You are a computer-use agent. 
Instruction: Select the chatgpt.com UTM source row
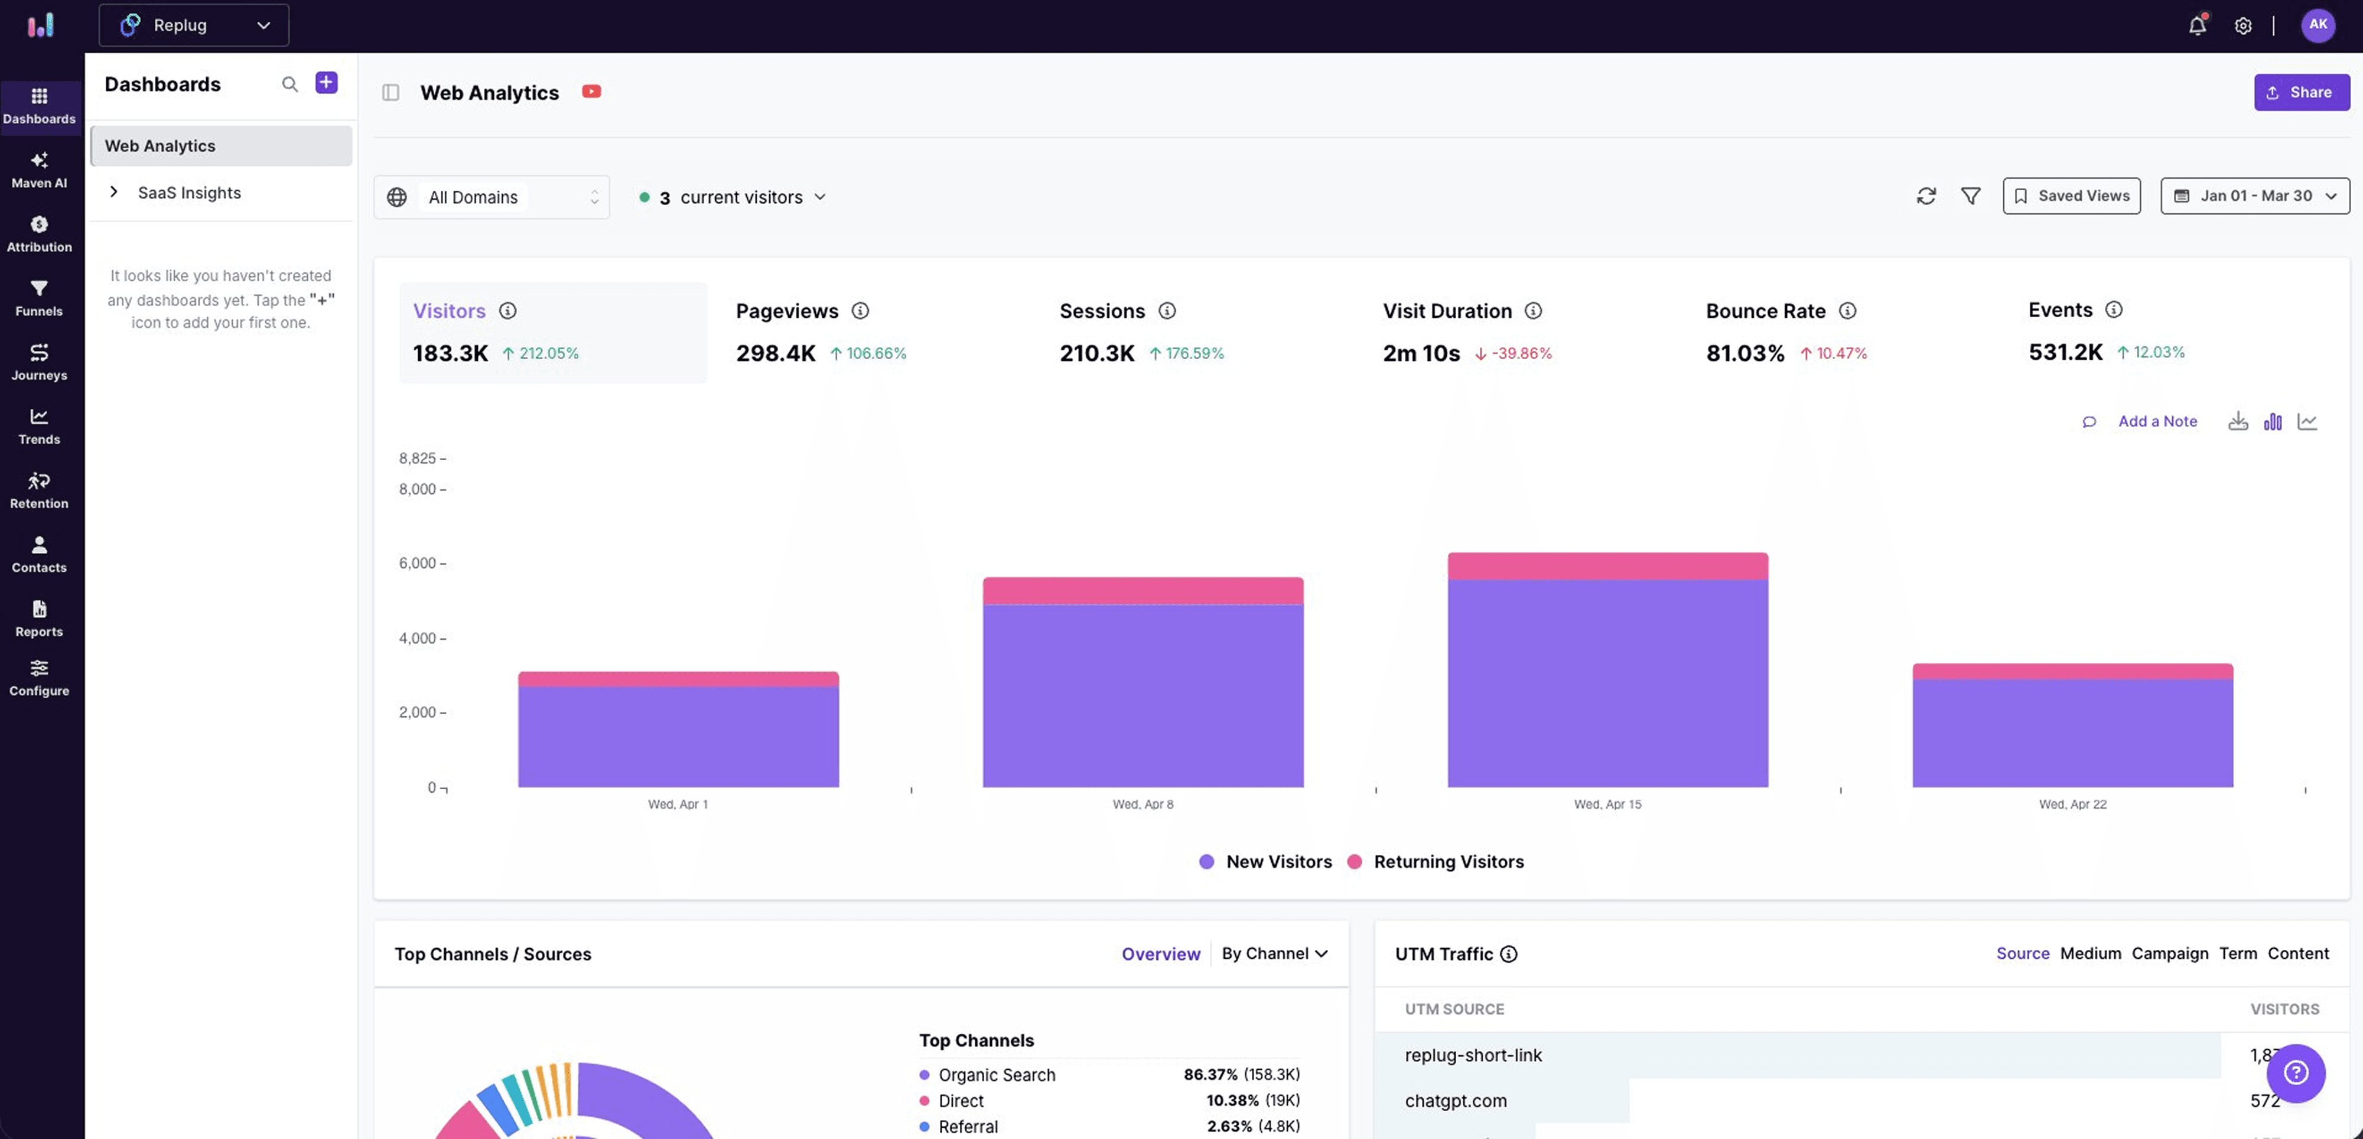(1862, 1101)
